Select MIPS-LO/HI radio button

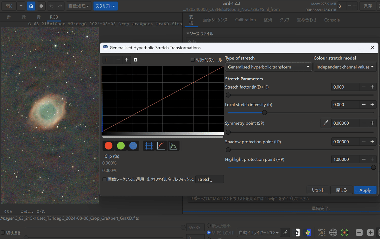[209, 233]
